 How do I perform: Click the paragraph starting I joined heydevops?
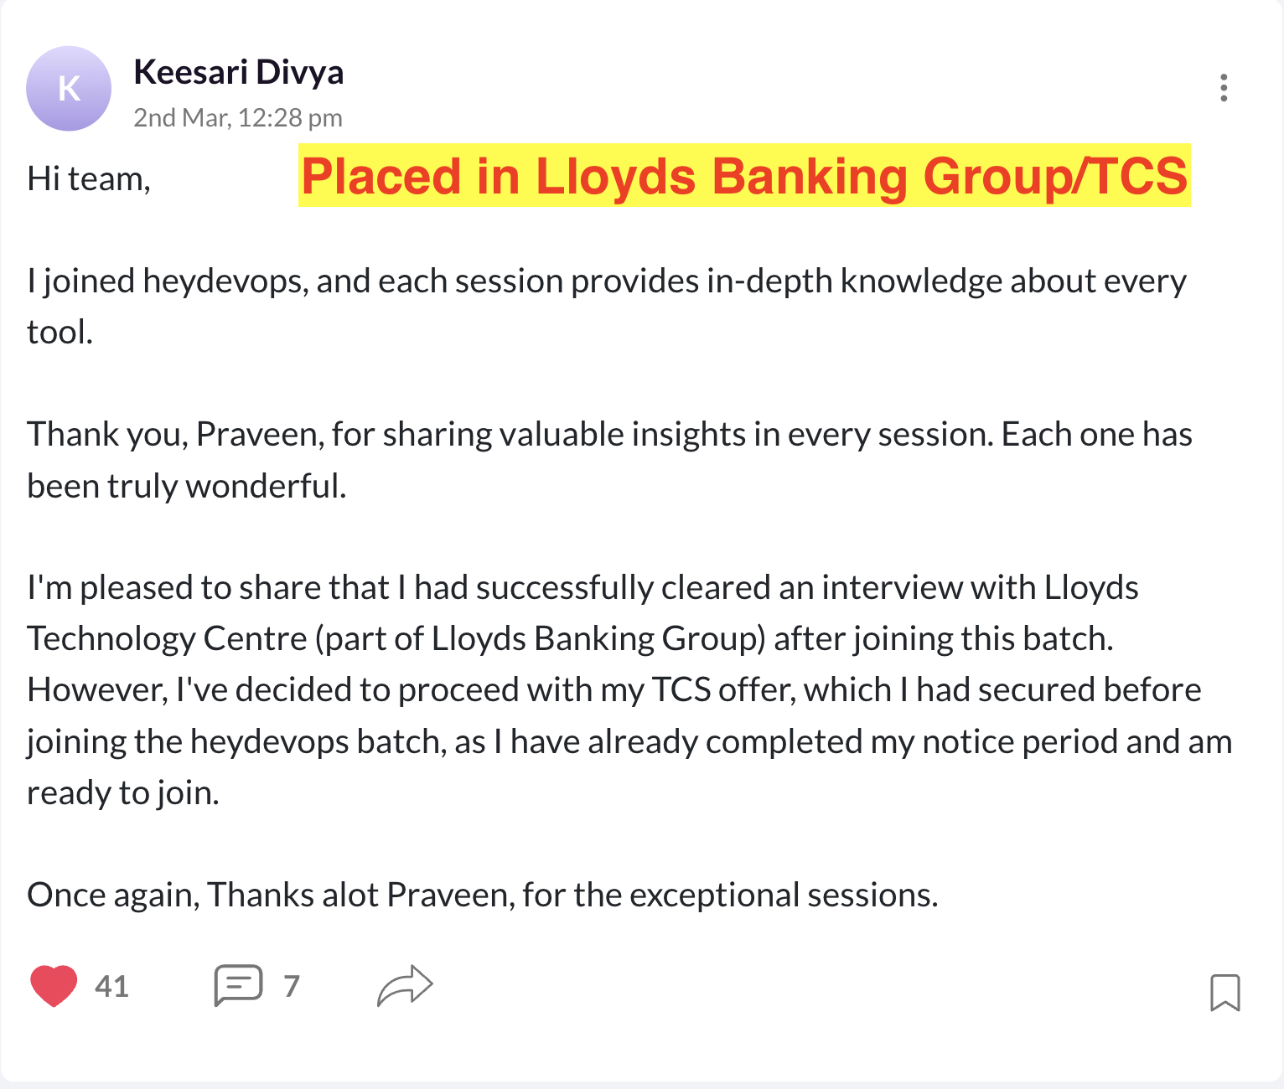pyautogui.click(x=605, y=281)
